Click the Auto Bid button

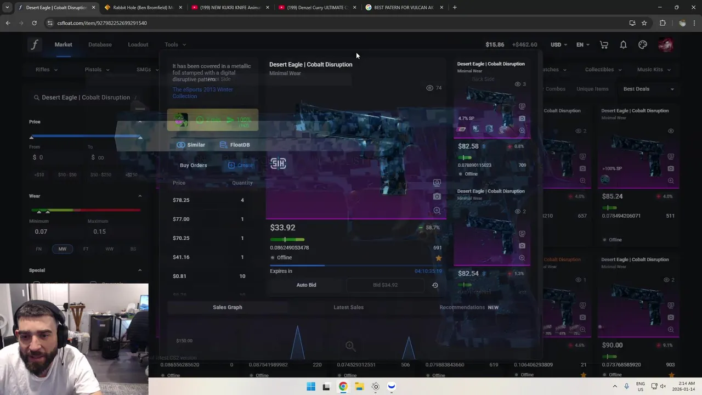pyautogui.click(x=306, y=285)
